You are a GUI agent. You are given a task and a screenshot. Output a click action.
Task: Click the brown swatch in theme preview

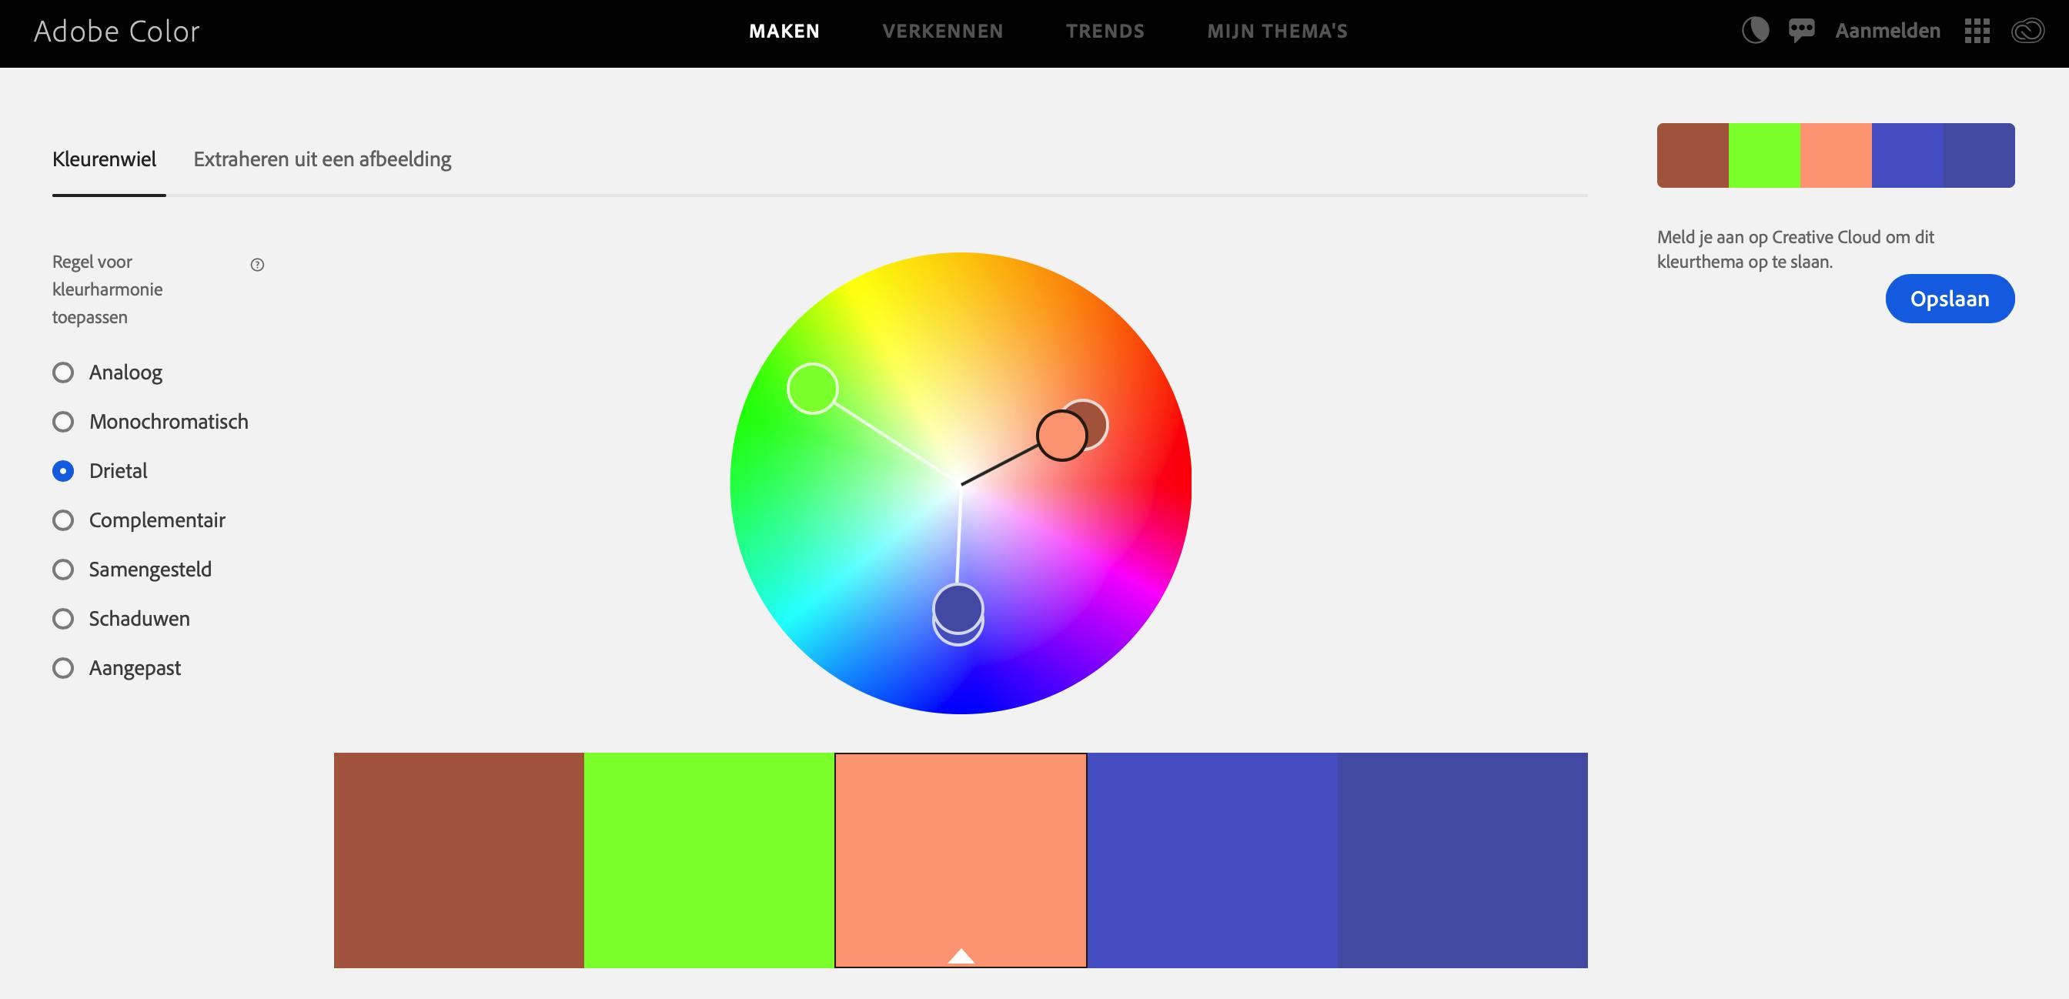(1693, 155)
